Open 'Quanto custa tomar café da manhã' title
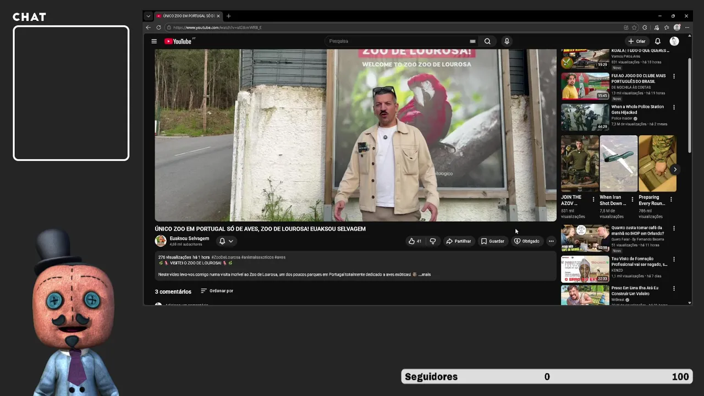 (x=638, y=230)
